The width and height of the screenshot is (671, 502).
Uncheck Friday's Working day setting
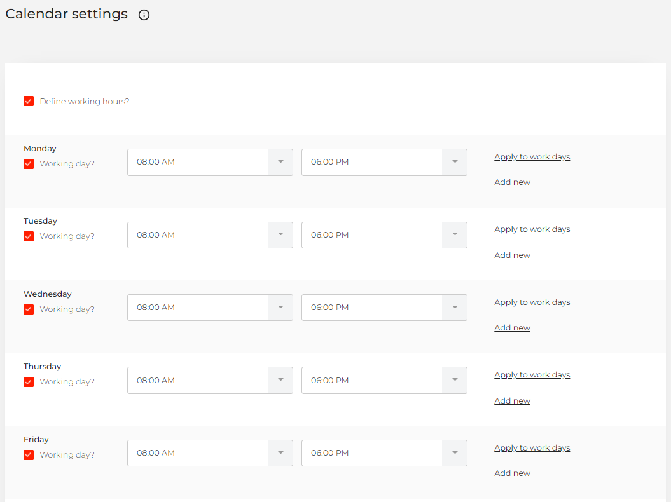click(x=29, y=454)
